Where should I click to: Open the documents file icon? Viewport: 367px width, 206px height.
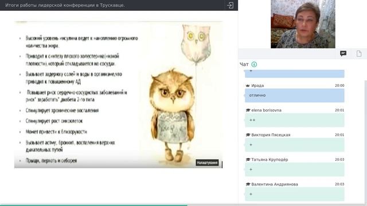[x=359, y=54]
